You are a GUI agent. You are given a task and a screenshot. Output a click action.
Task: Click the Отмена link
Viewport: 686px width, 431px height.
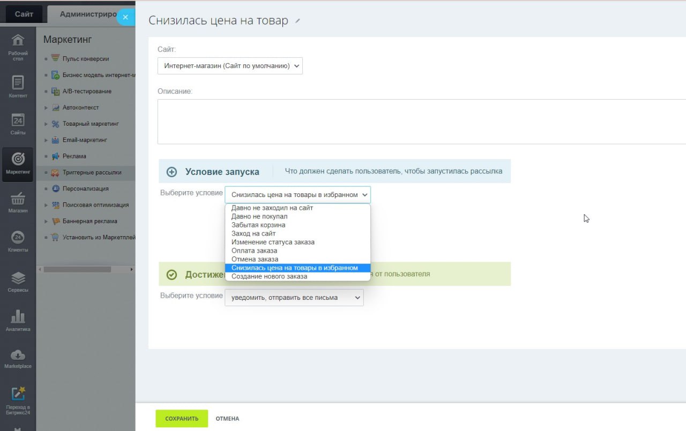click(227, 419)
